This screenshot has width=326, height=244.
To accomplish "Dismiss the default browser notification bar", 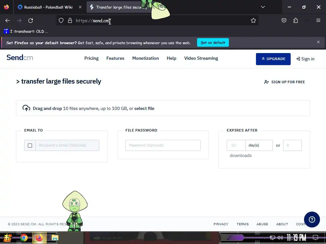I will [318, 42].
